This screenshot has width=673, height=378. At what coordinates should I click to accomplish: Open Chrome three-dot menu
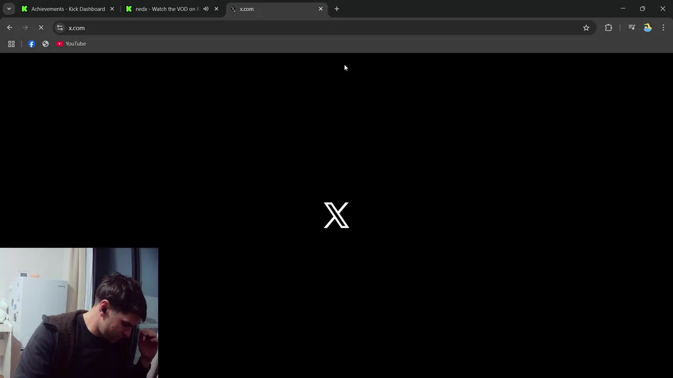coord(663,28)
